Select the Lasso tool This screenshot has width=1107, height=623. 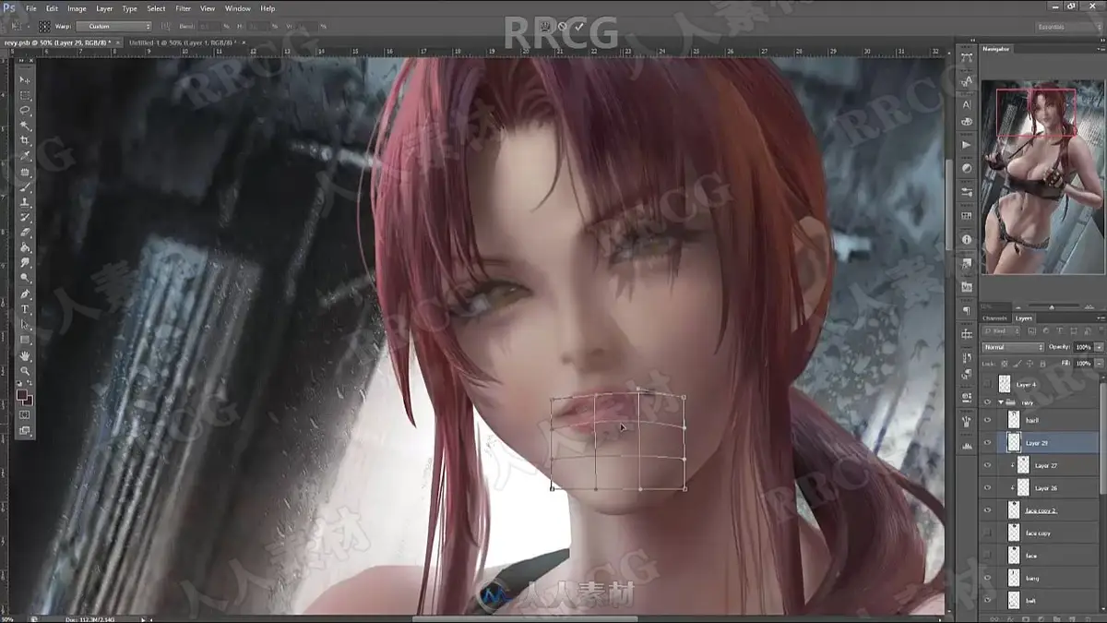pyautogui.click(x=25, y=110)
